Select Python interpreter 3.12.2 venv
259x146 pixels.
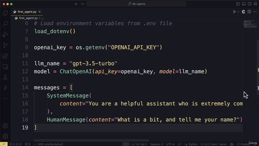213,144
